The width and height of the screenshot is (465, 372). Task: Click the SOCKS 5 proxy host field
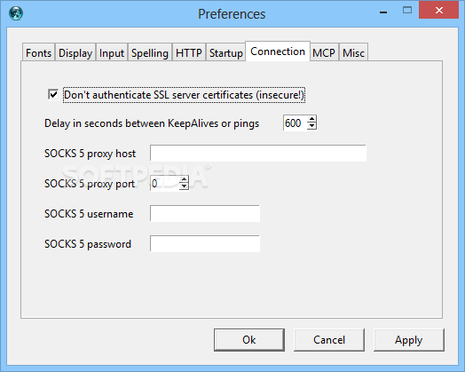(x=258, y=153)
